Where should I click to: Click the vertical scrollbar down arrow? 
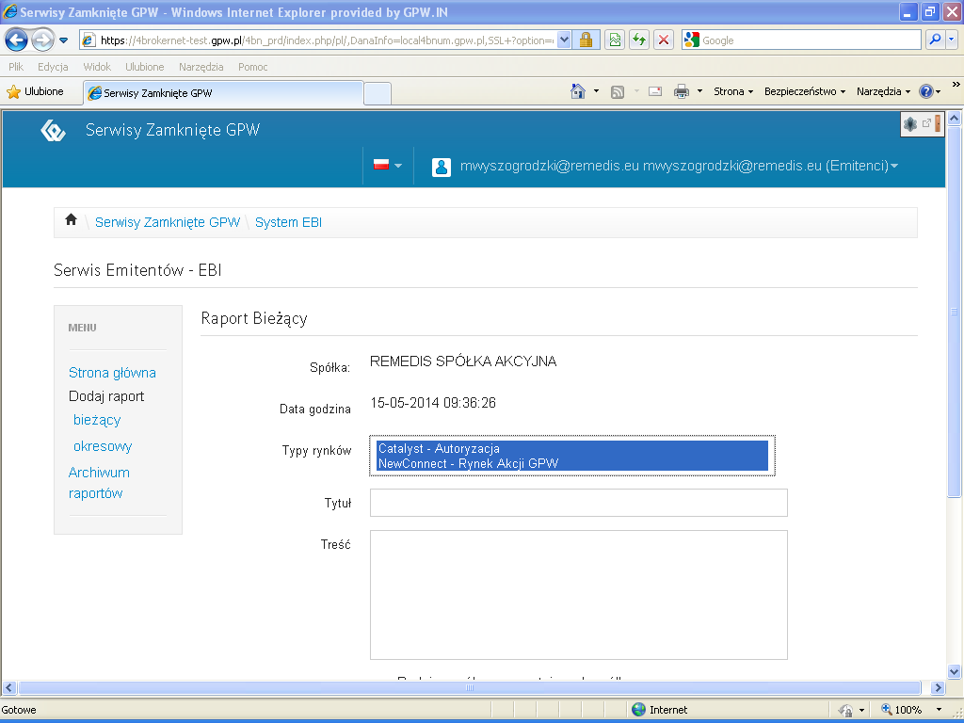[x=955, y=671]
